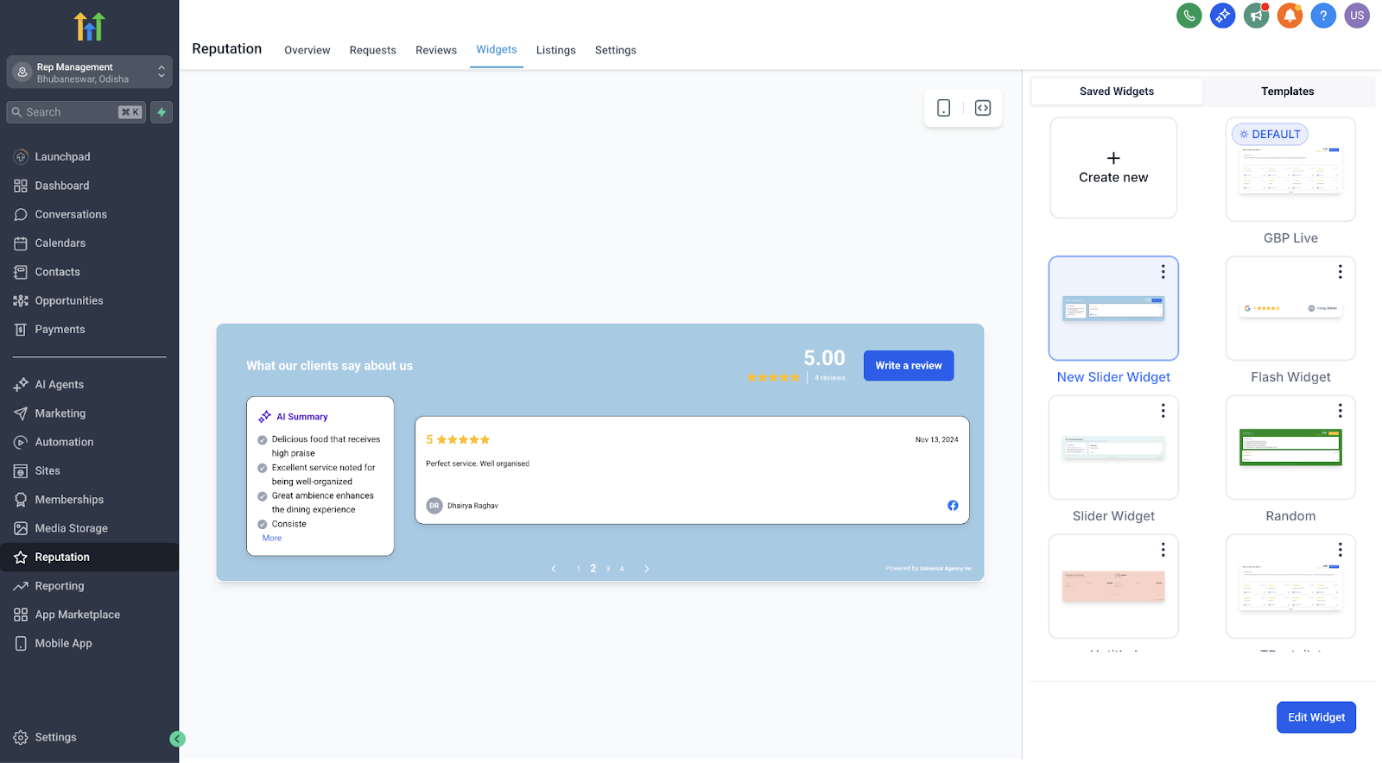The image size is (1382, 763).
Task: Jump to review page 4
Action: pos(622,569)
